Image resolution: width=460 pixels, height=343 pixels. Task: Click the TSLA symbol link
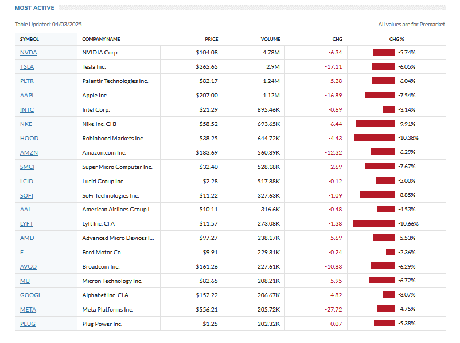[27, 66]
